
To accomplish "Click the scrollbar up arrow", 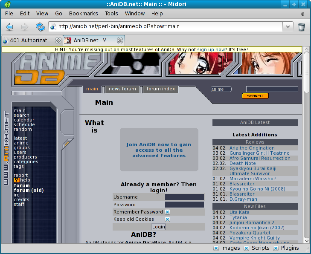I will tap(307, 49).
